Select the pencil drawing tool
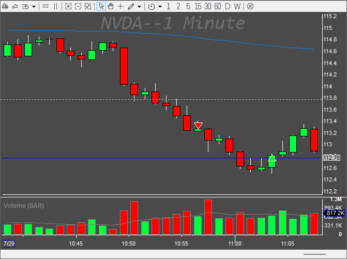Image resolution: width=347 pixels, height=259 pixels. (131, 7)
